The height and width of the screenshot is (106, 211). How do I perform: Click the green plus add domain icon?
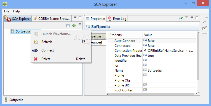pos(74,25)
